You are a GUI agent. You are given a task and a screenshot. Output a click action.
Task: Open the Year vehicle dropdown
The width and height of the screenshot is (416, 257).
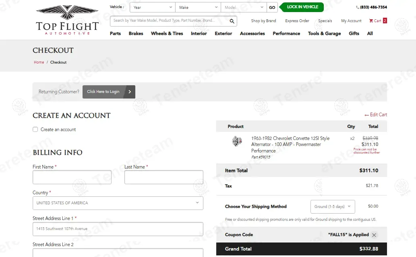(153, 7)
